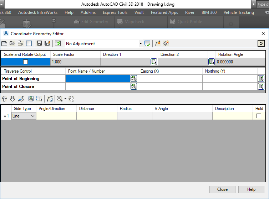This screenshot has width=269, height=199.
Task: Click the Δ Angle column header
Action: [x=182, y=109]
